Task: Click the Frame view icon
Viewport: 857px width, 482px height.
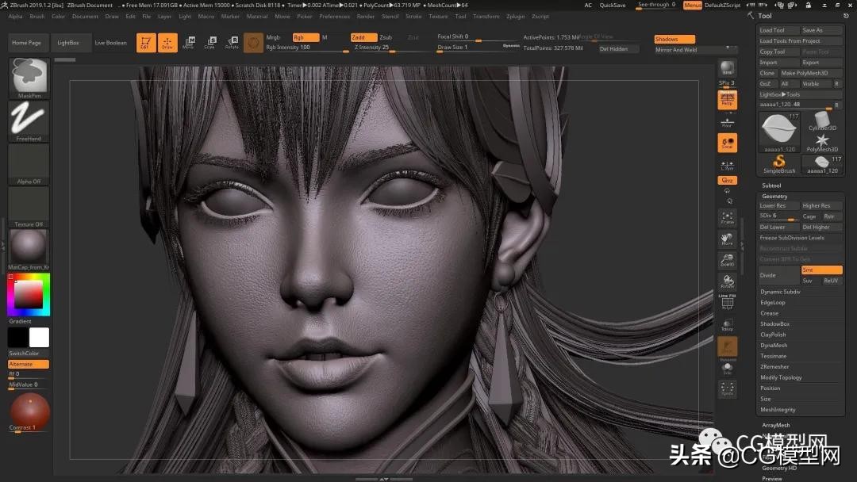Action: pos(727,218)
